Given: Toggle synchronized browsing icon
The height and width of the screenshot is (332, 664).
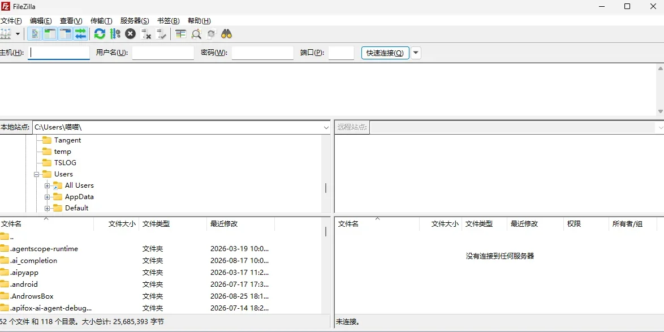Looking at the screenshot, I should (x=212, y=34).
